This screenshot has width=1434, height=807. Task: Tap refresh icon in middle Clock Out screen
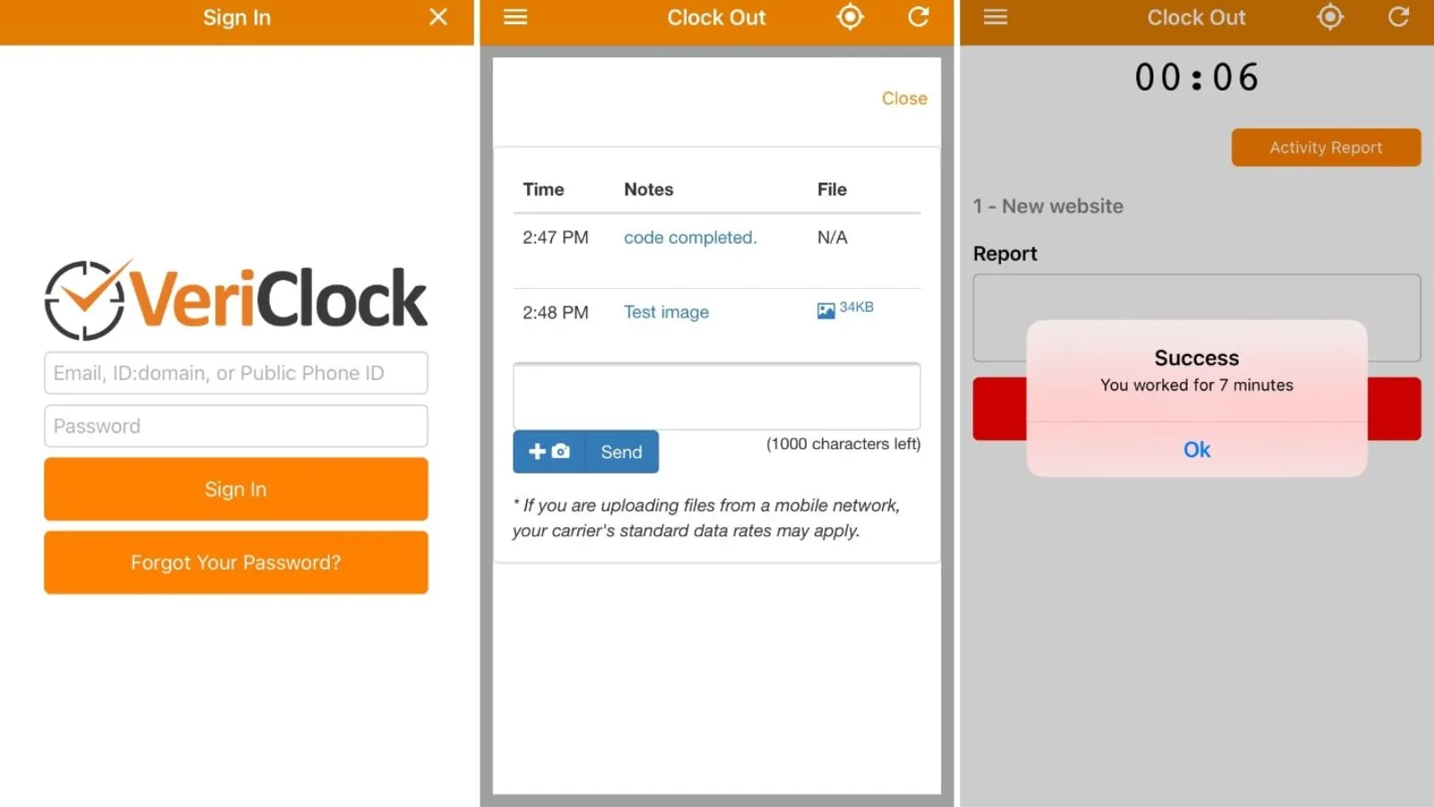pyautogui.click(x=919, y=17)
